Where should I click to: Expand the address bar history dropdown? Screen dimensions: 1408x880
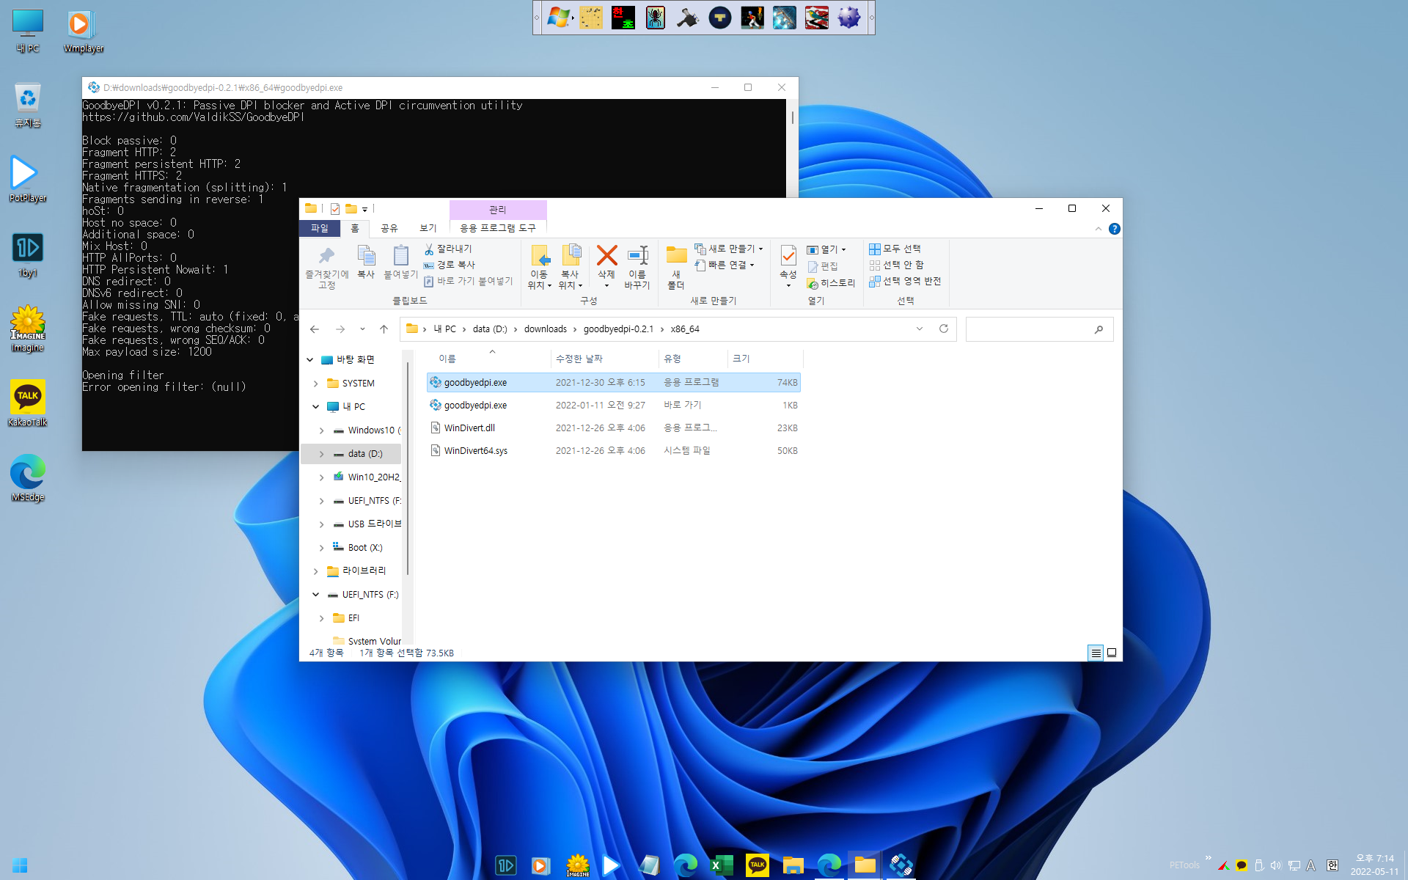click(920, 329)
